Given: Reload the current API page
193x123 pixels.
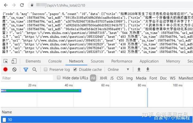Looking at the screenshot, I should pyautogui.click(x=22, y=5).
